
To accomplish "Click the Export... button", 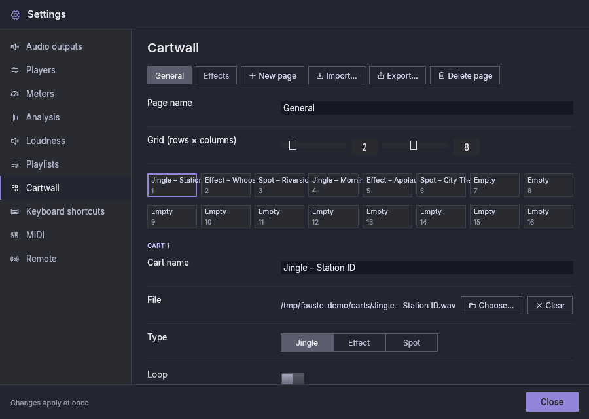I will (x=397, y=75).
